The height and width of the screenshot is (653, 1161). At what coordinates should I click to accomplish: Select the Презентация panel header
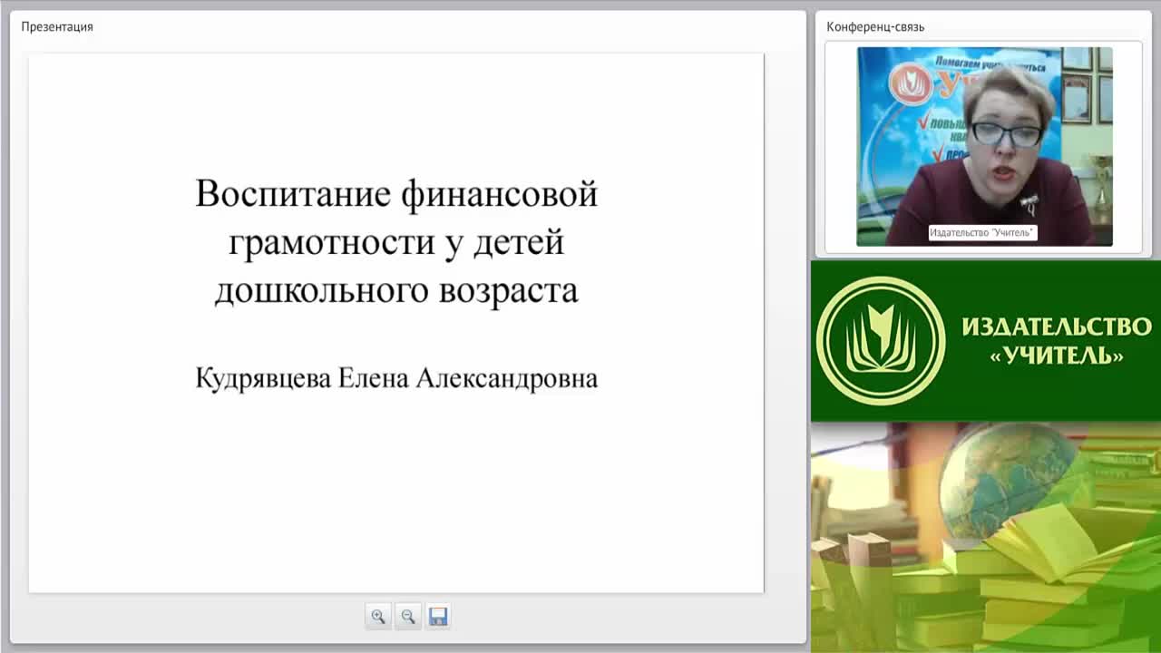(x=57, y=26)
